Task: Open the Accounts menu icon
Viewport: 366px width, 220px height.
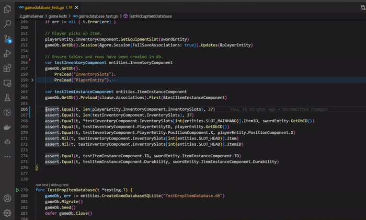Action: click(x=7, y=198)
